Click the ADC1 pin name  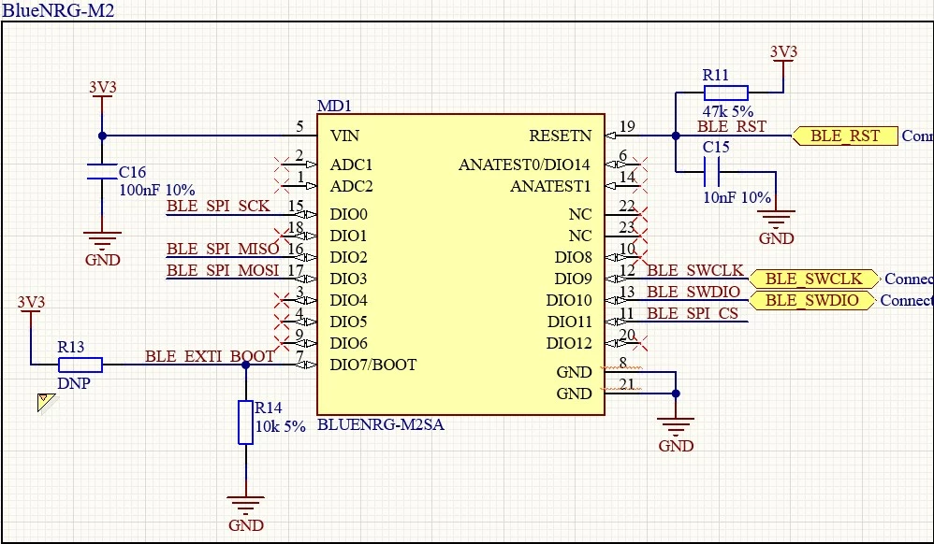pyautogui.click(x=352, y=165)
